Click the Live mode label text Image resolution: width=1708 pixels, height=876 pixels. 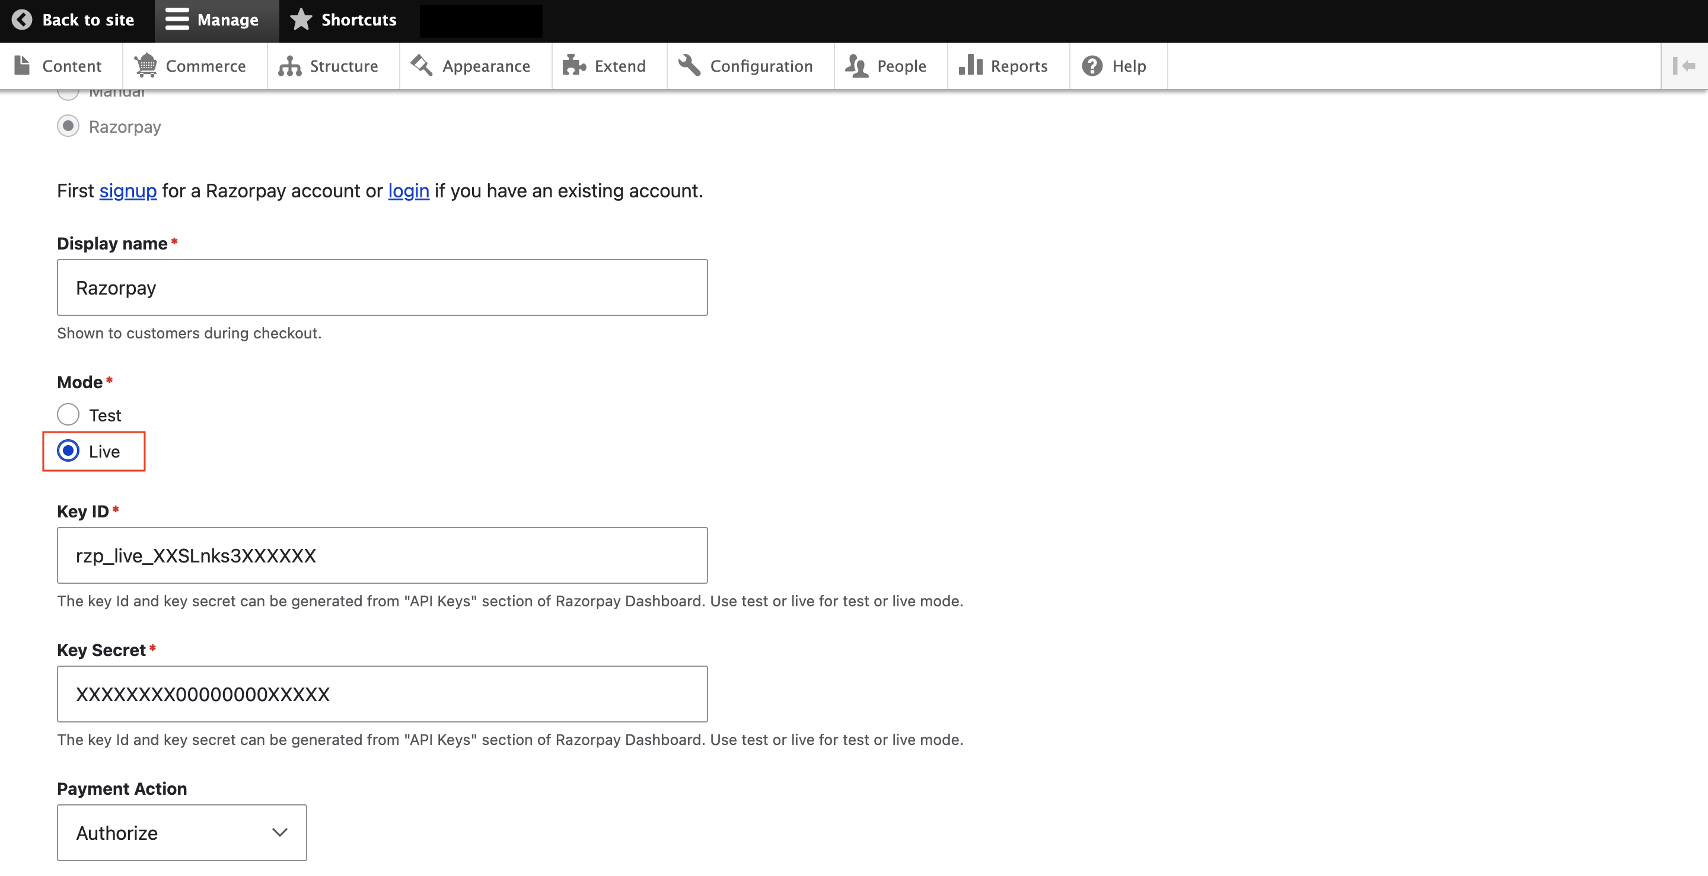click(x=105, y=451)
